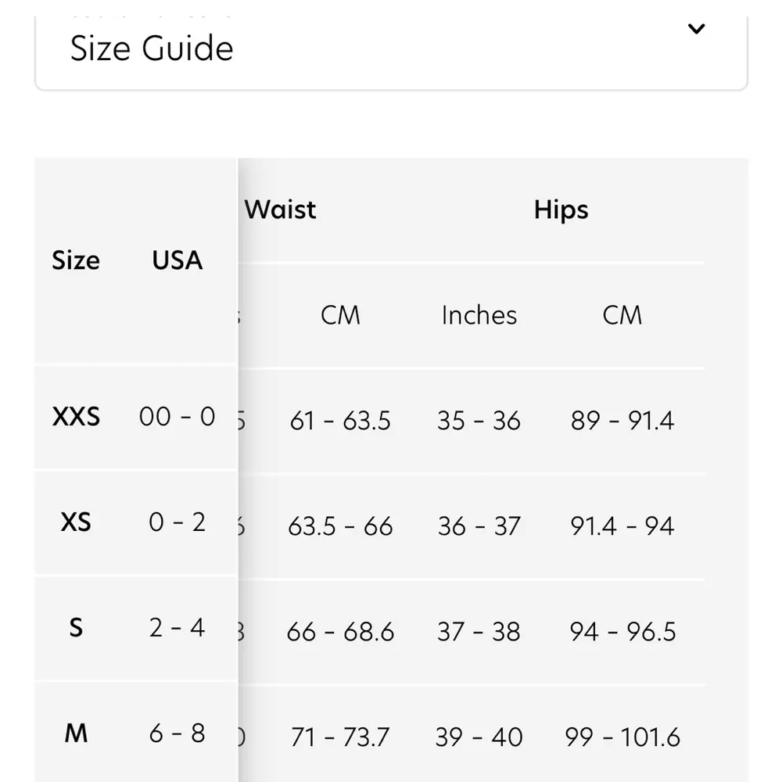Click hips CM 89 - 91.4 cell
782x782 pixels.
[x=622, y=421]
